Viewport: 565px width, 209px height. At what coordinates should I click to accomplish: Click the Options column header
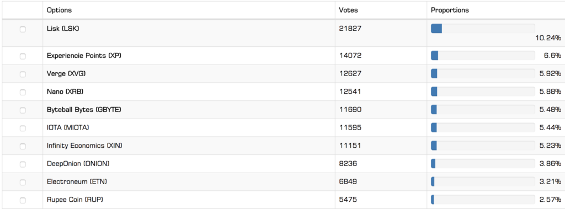pos(59,10)
